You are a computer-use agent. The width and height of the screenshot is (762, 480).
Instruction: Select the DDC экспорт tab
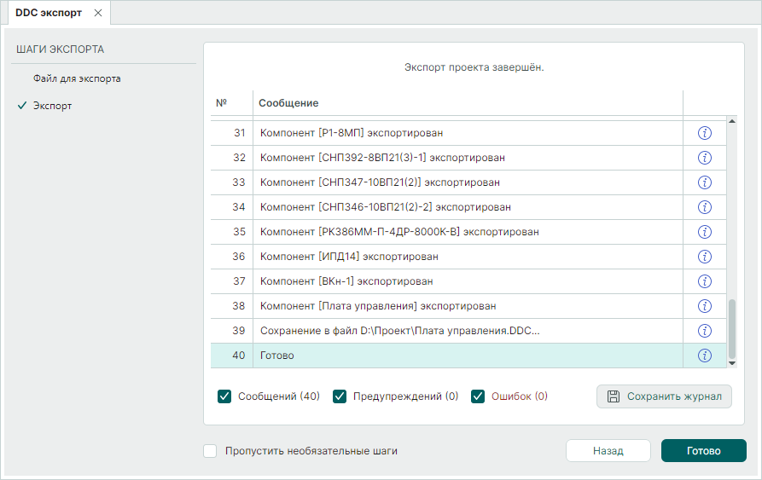pos(49,13)
